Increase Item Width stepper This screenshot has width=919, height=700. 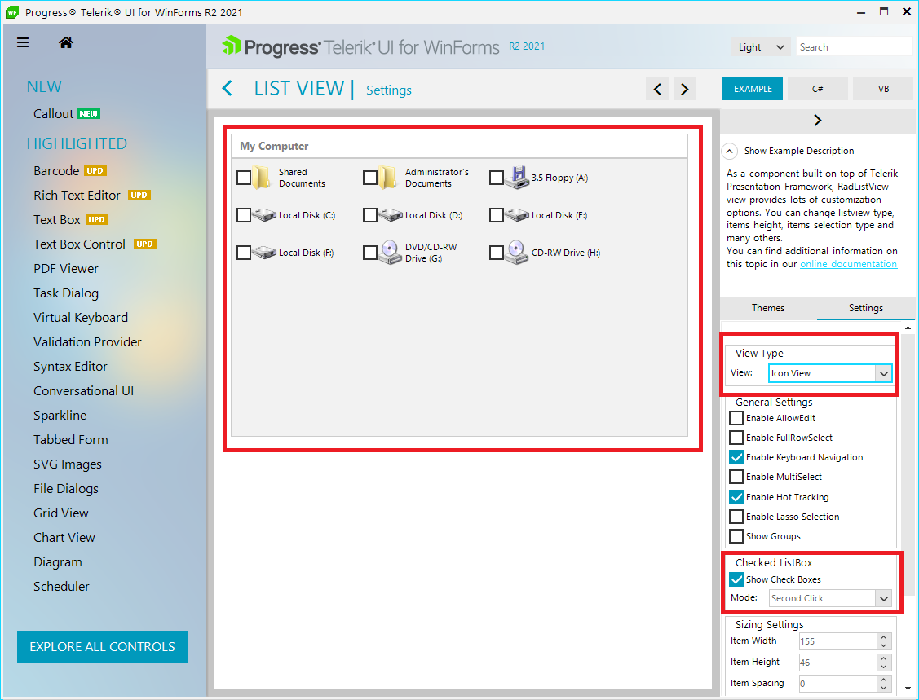click(x=884, y=637)
